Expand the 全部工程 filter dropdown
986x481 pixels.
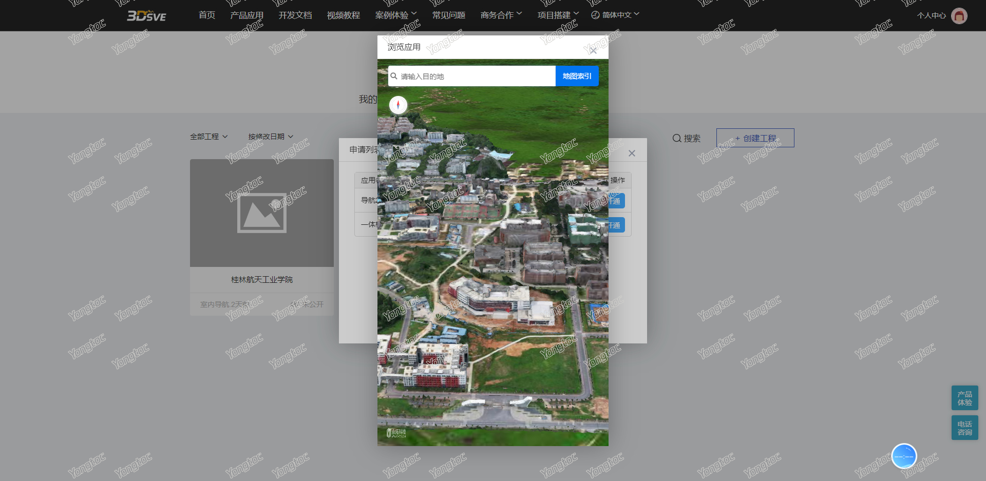(208, 137)
